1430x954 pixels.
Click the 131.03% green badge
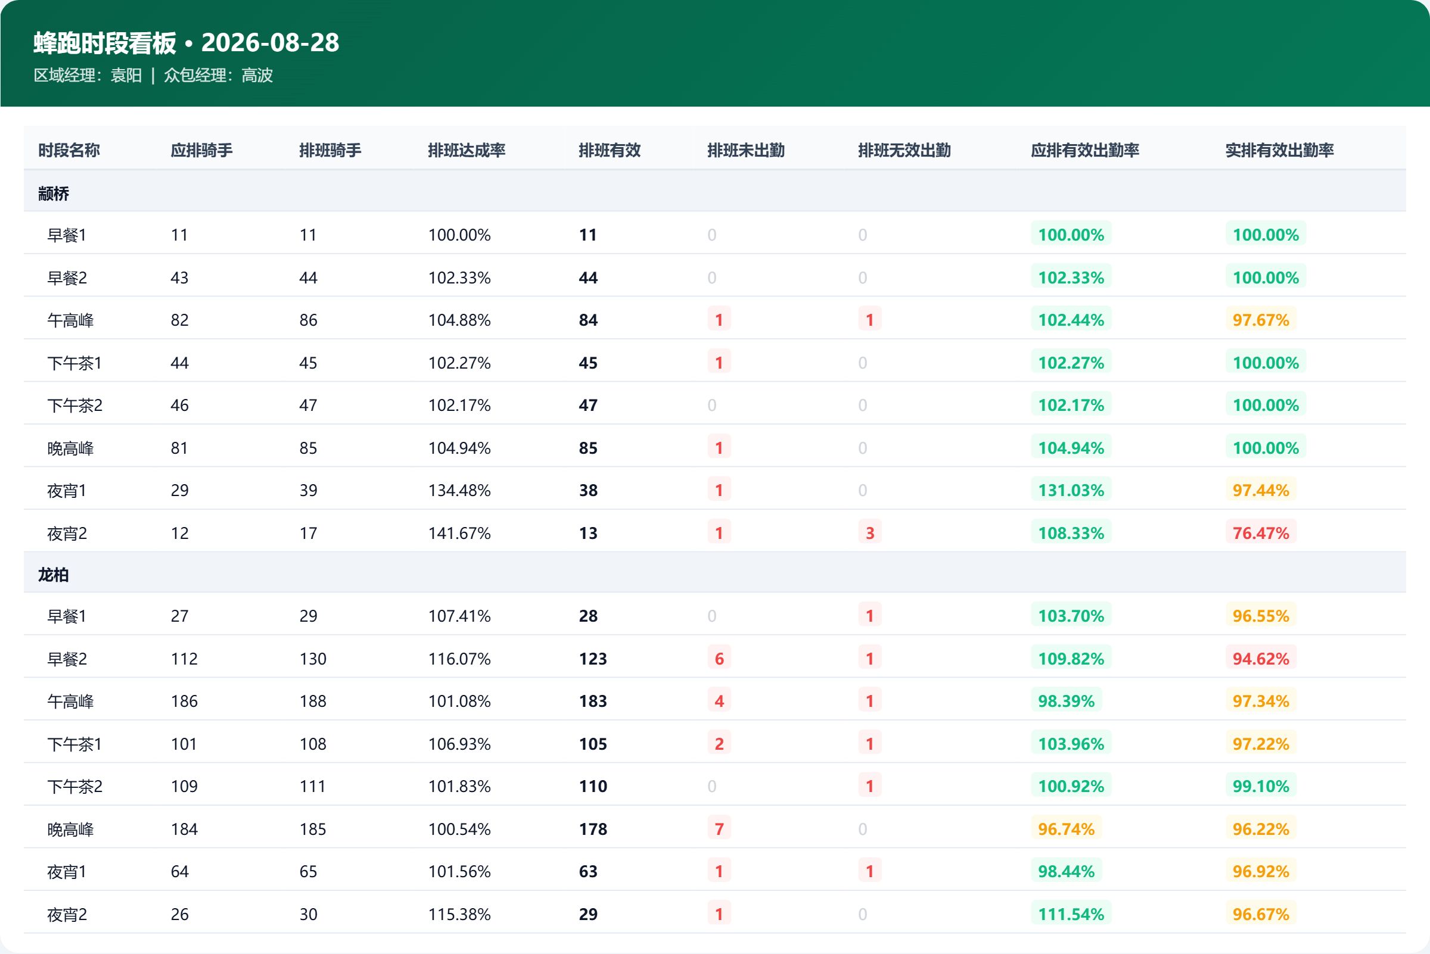click(1071, 490)
